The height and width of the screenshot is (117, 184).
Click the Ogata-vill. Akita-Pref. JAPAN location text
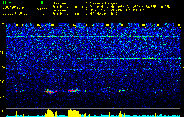(130, 7)
